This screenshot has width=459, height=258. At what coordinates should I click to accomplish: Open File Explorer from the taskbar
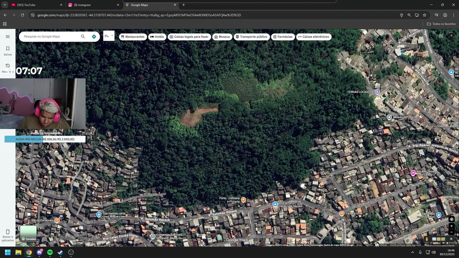pyautogui.click(x=18, y=252)
